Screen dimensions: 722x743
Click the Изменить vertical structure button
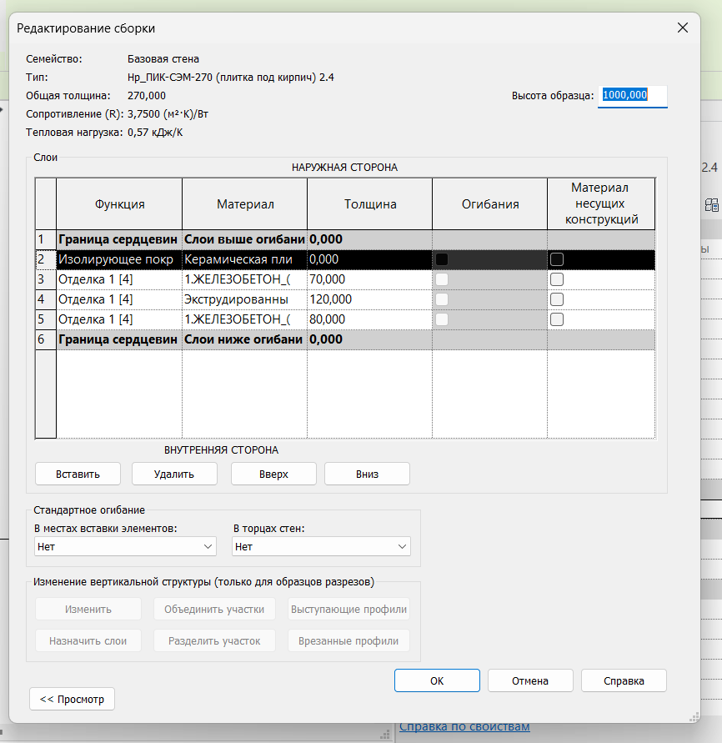tap(88, 609)
